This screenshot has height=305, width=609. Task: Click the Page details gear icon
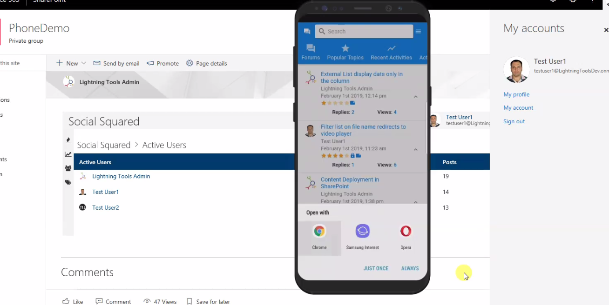point(189,63)
